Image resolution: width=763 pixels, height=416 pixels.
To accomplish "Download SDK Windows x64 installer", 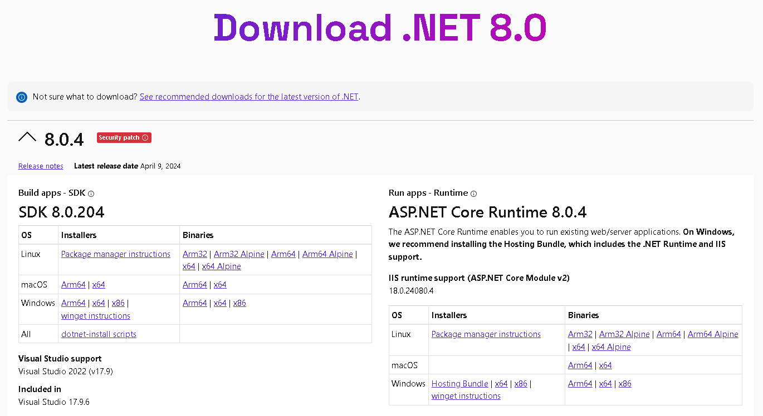I will (99, 303).
